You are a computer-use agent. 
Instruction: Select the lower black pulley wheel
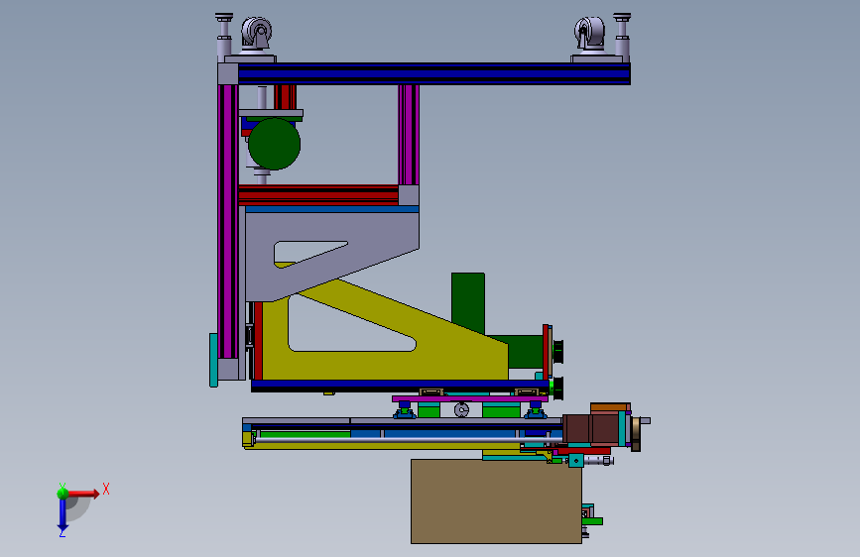pyautogui.click(x=557, y=389)
